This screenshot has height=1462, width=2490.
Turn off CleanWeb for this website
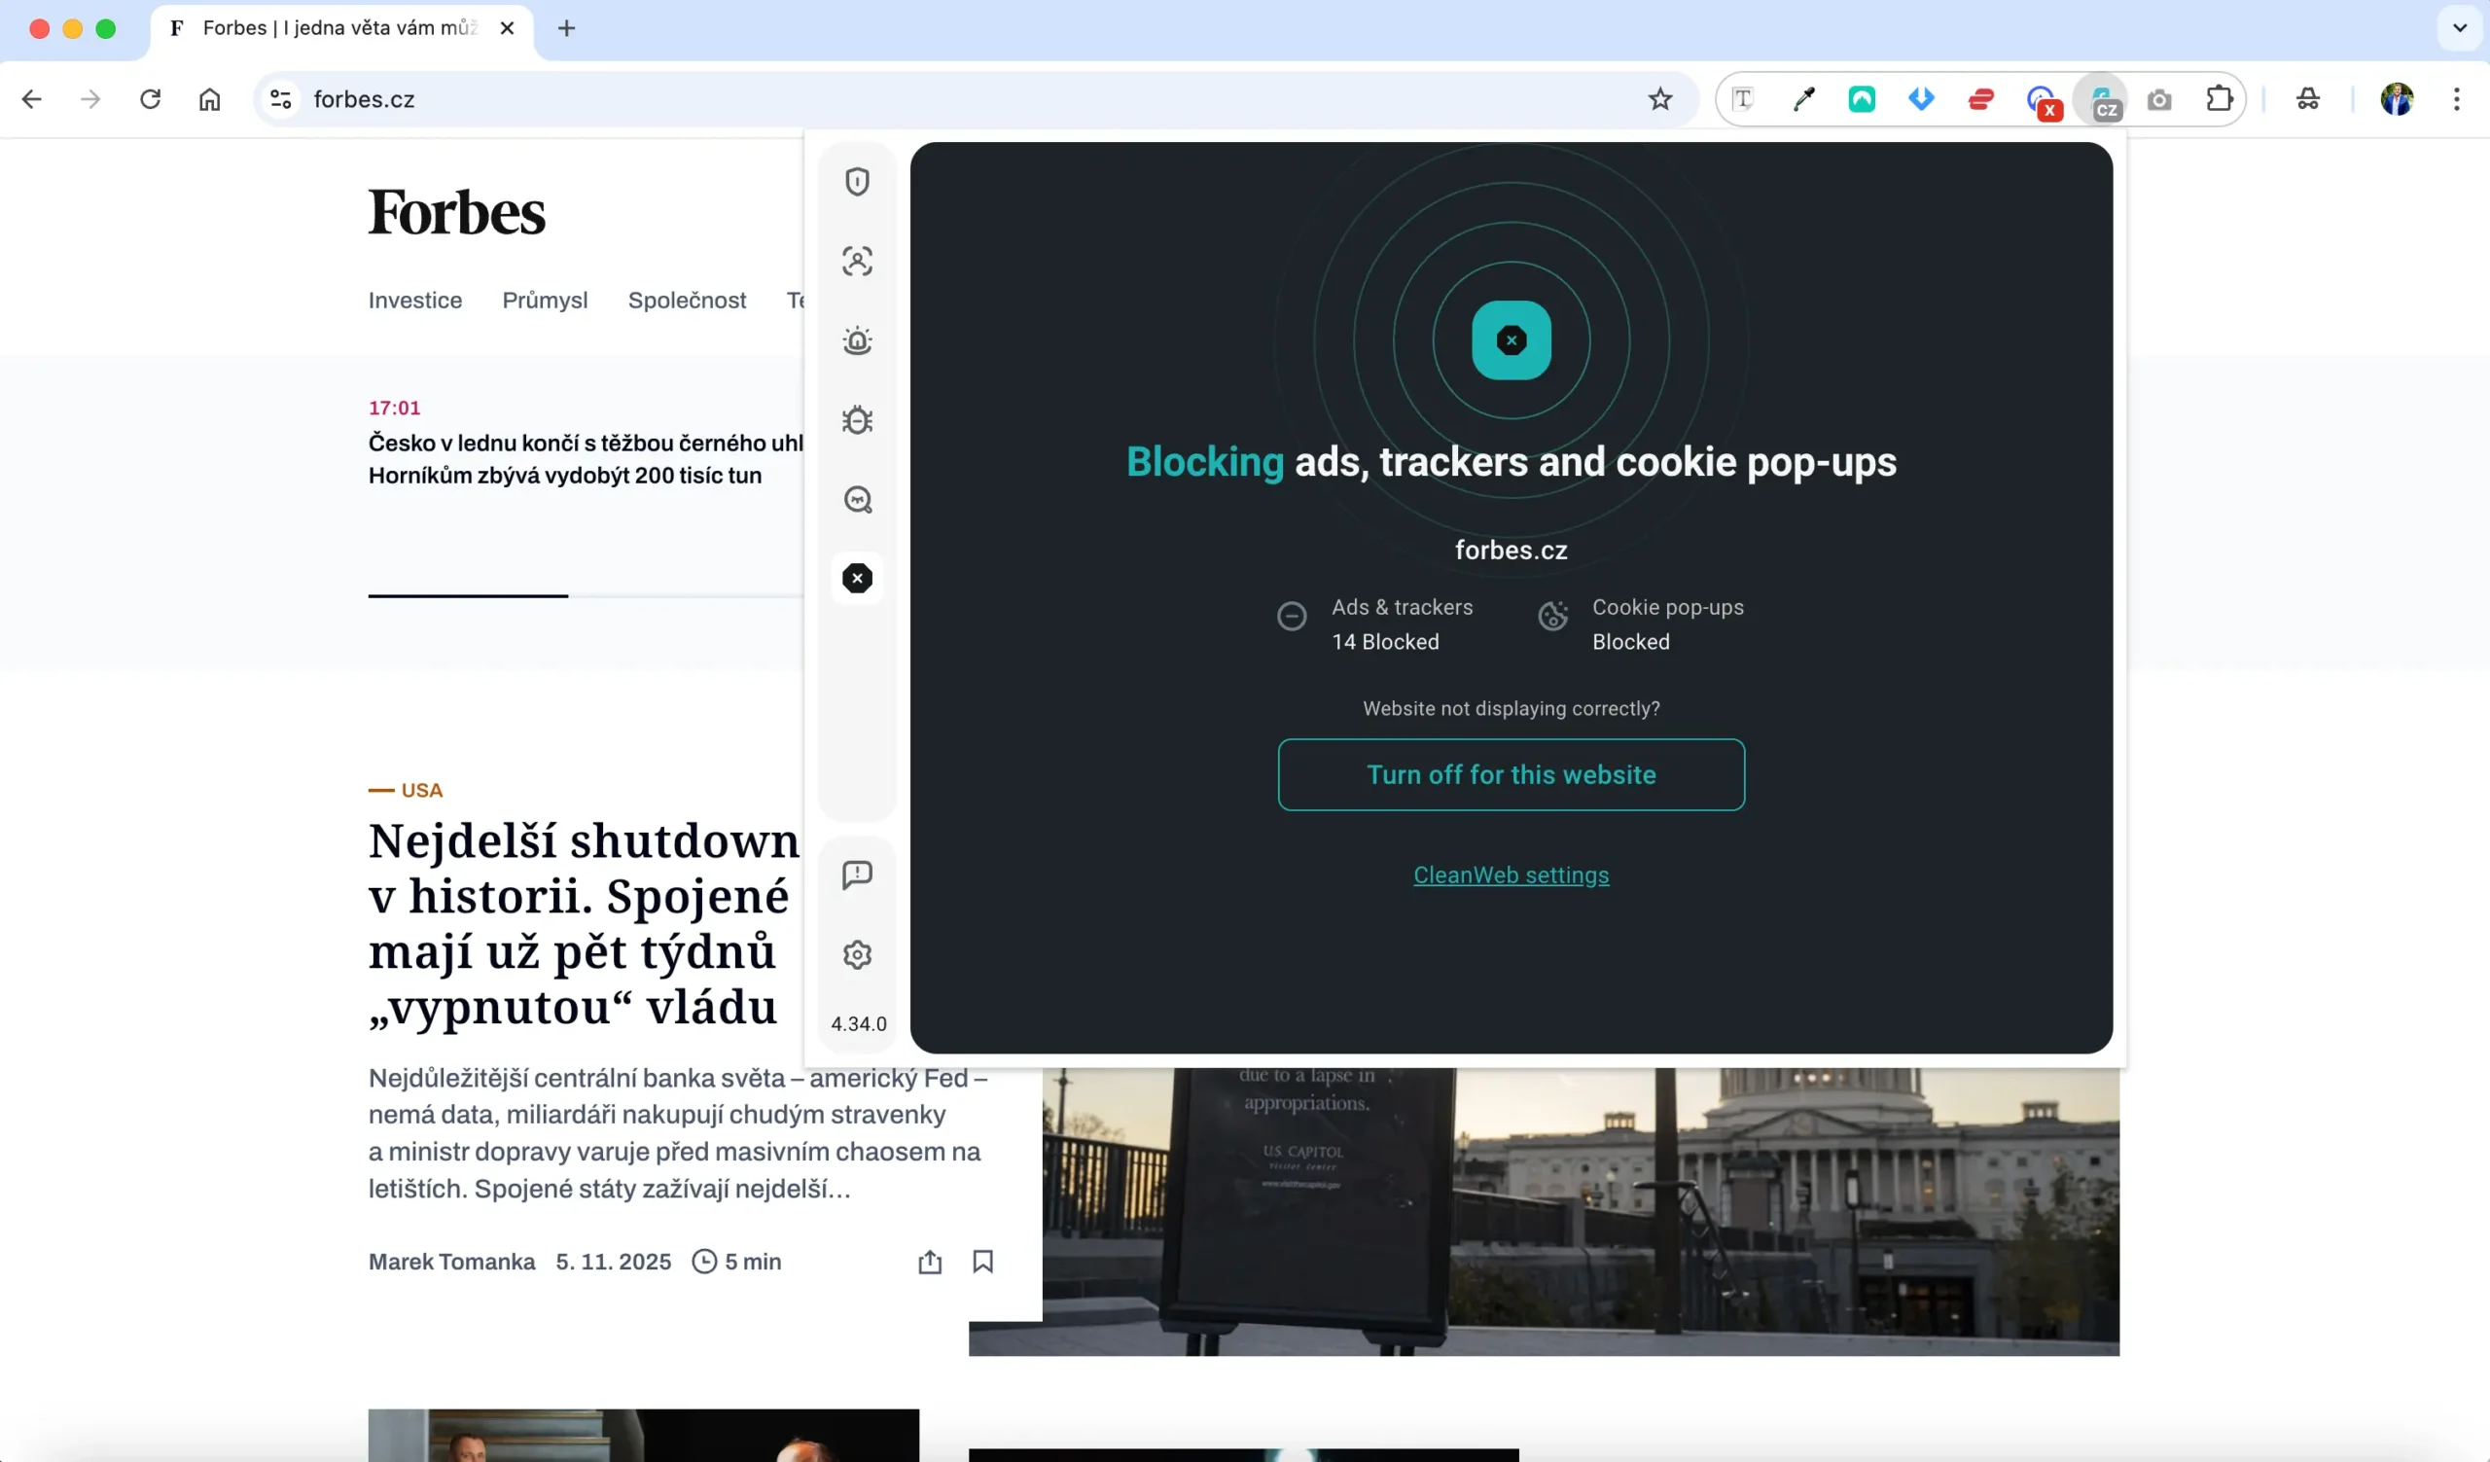click(x=1511, y=774)
